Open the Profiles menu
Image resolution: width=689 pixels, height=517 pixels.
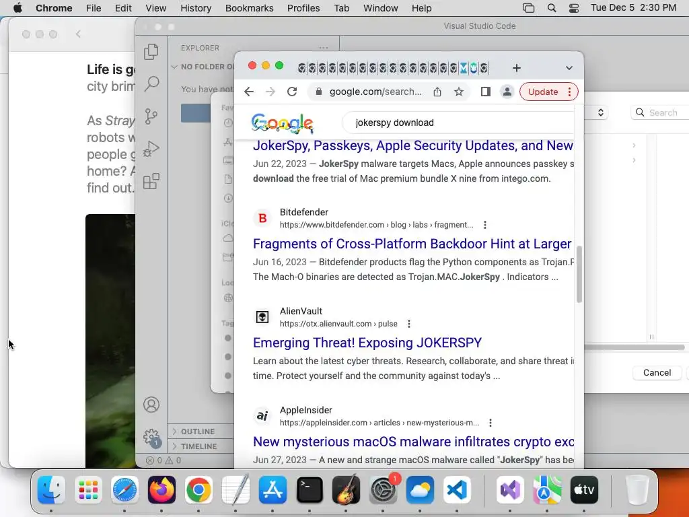click(x=303, y=8)
